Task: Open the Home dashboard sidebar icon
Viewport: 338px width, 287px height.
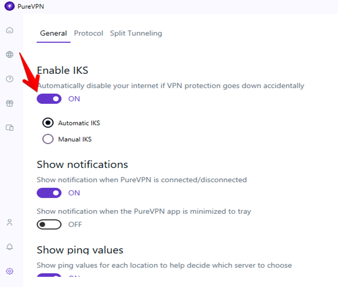Action: pos(10,30)
